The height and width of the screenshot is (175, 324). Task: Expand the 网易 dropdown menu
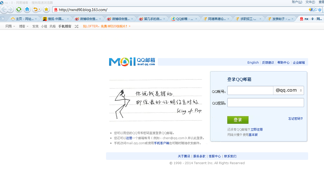pyautogui.click(x=10, y=26)
